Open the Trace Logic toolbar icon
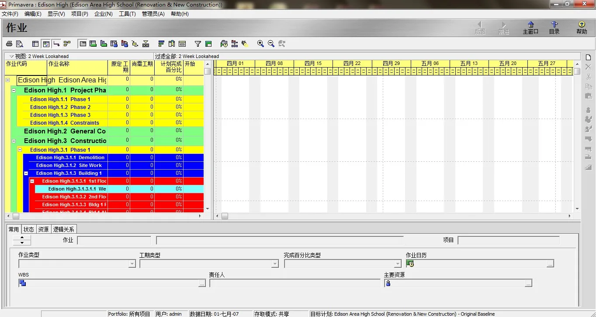 click(x=135, y=44)
